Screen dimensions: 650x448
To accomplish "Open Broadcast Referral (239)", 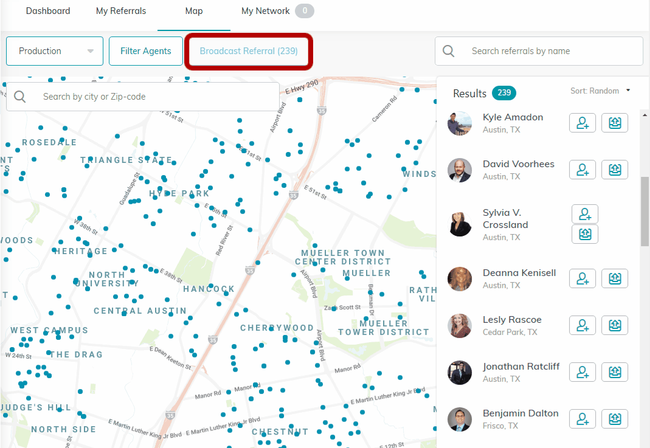I will [248, 51].
